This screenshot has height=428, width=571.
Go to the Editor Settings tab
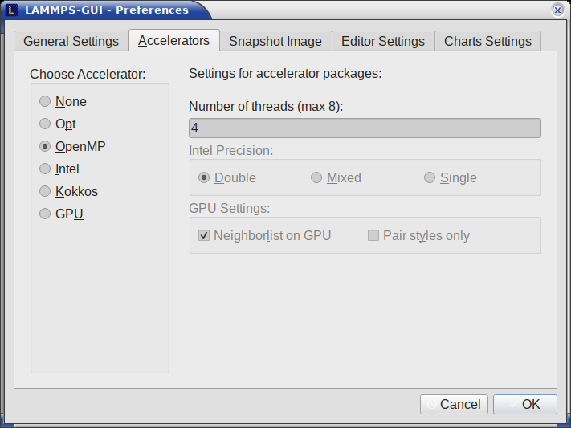[383, 41]
